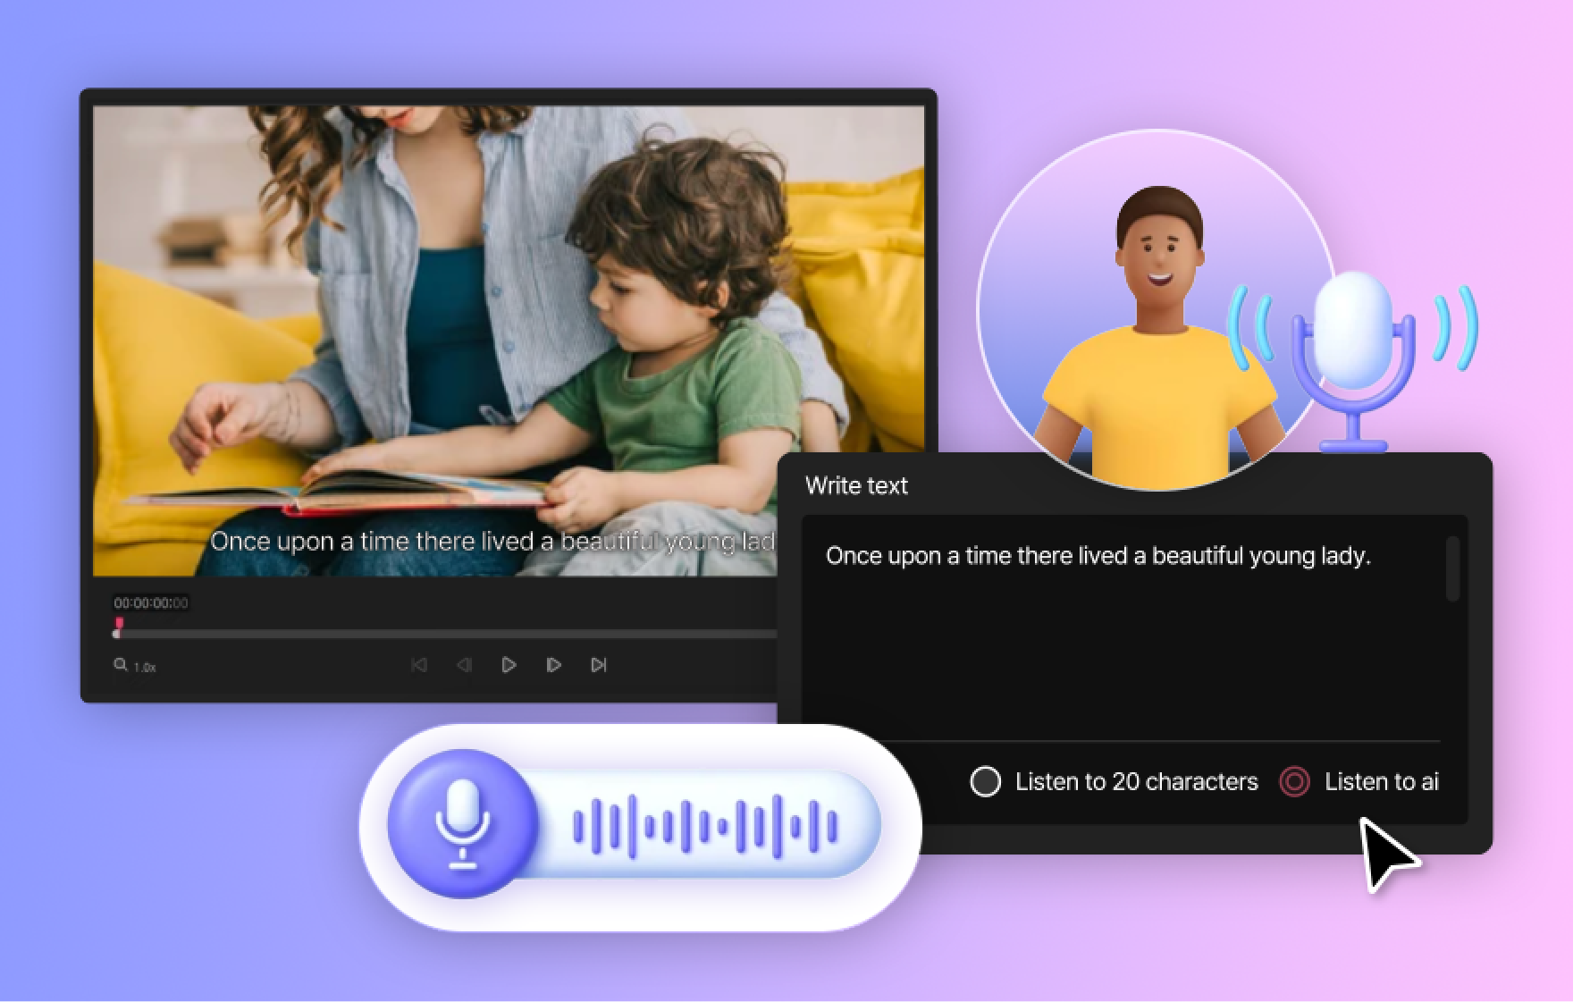
Task: Select the Listen to 20 characters option
Action: point(985,781)
